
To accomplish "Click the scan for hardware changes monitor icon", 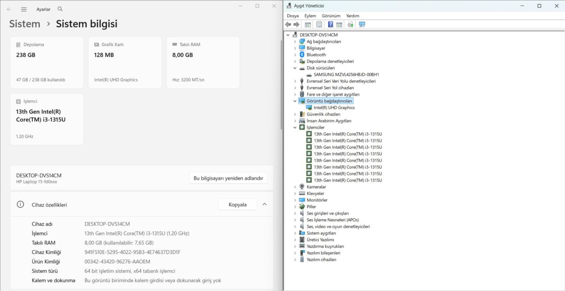I will click(x=362, y=24).
